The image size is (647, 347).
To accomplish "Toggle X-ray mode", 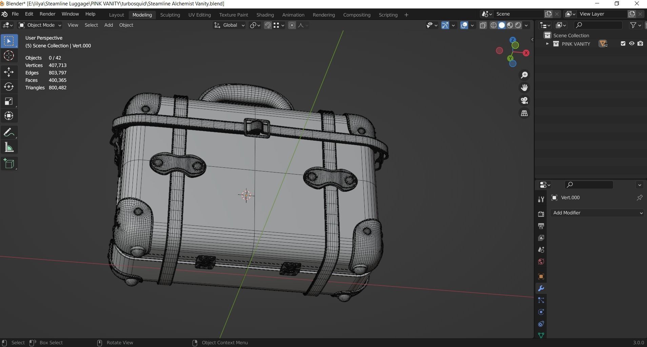I will point(483,25).
